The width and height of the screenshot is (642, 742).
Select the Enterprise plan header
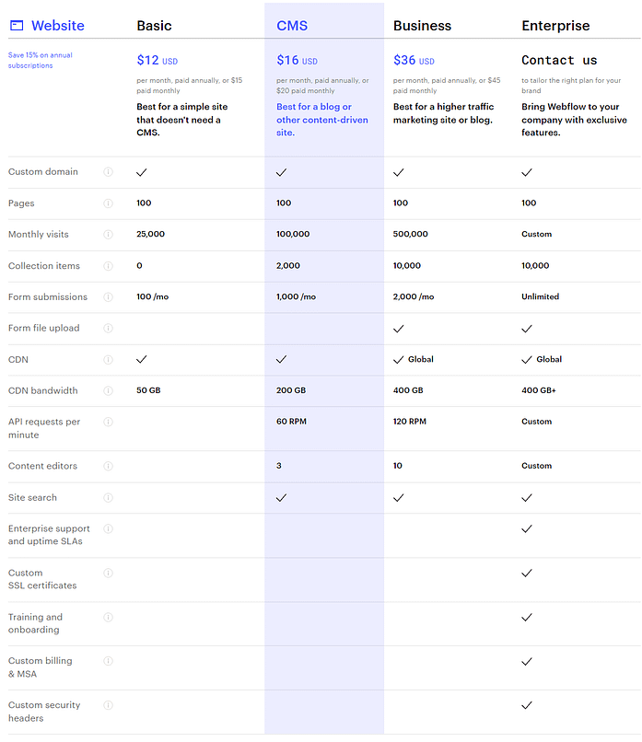(555, 25)
